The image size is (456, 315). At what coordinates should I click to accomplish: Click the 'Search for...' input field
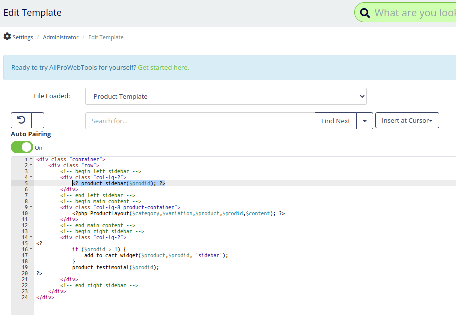pos(200,121)
